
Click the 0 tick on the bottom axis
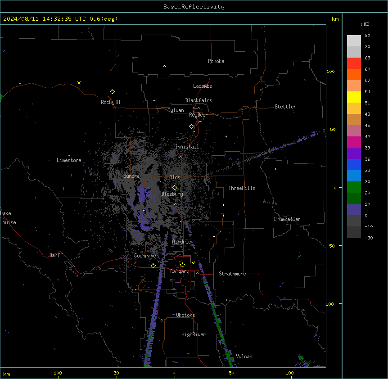174,373
